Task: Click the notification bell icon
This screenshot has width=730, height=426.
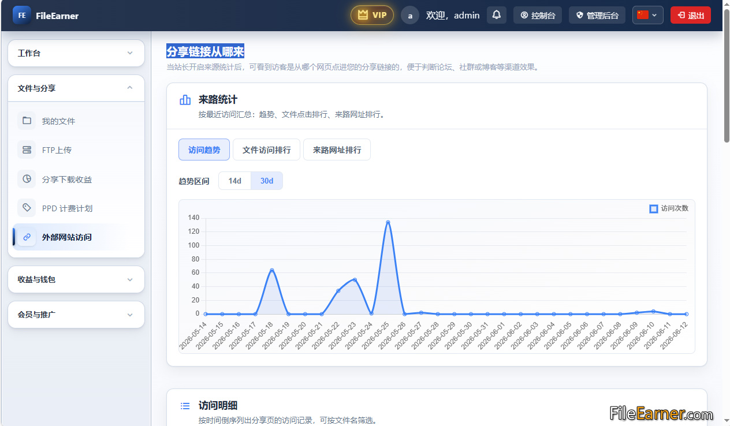Action: (x=497, y=15)
